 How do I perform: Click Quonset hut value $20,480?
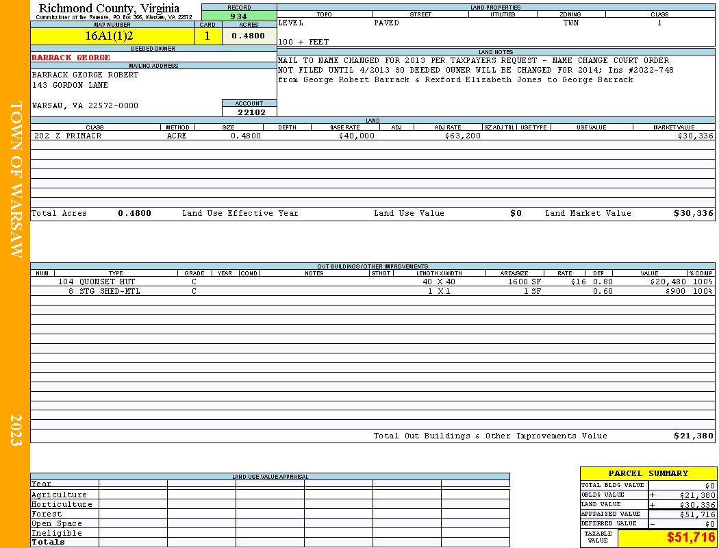click(668, 282)
